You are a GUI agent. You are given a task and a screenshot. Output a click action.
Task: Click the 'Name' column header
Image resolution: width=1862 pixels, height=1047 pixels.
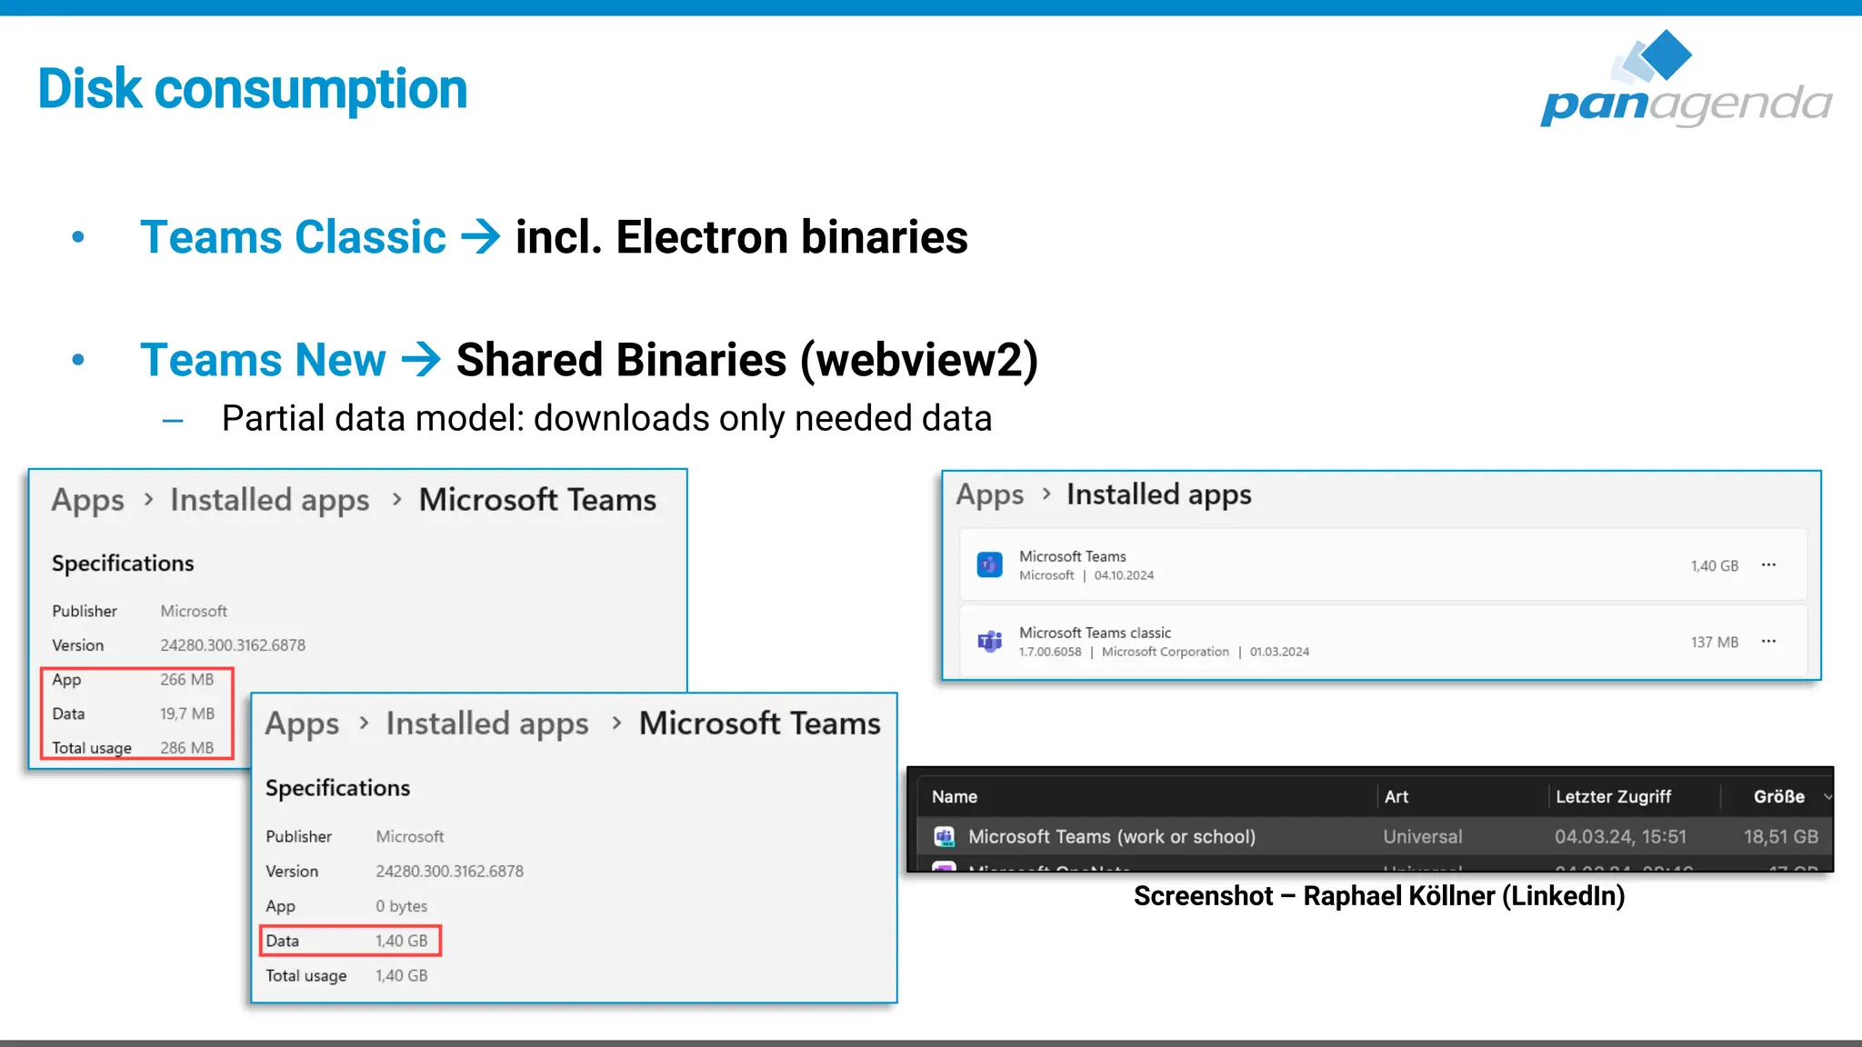954,796
